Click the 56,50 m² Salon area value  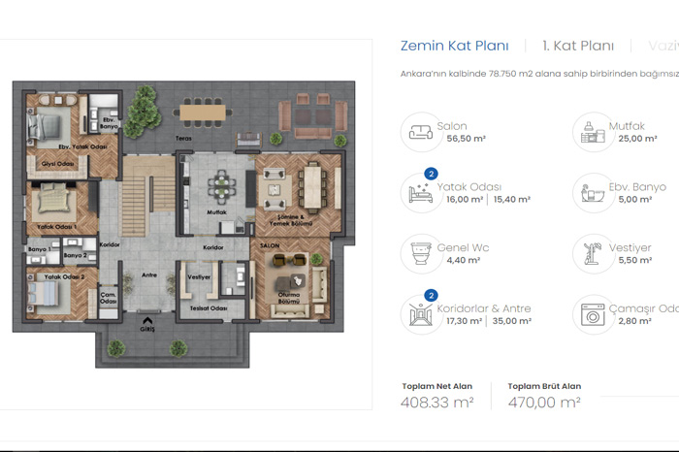pos(466,139)
